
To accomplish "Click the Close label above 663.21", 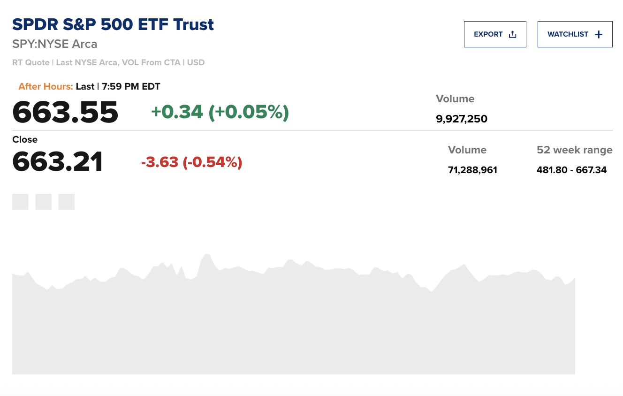I will (x=25, y=139).
